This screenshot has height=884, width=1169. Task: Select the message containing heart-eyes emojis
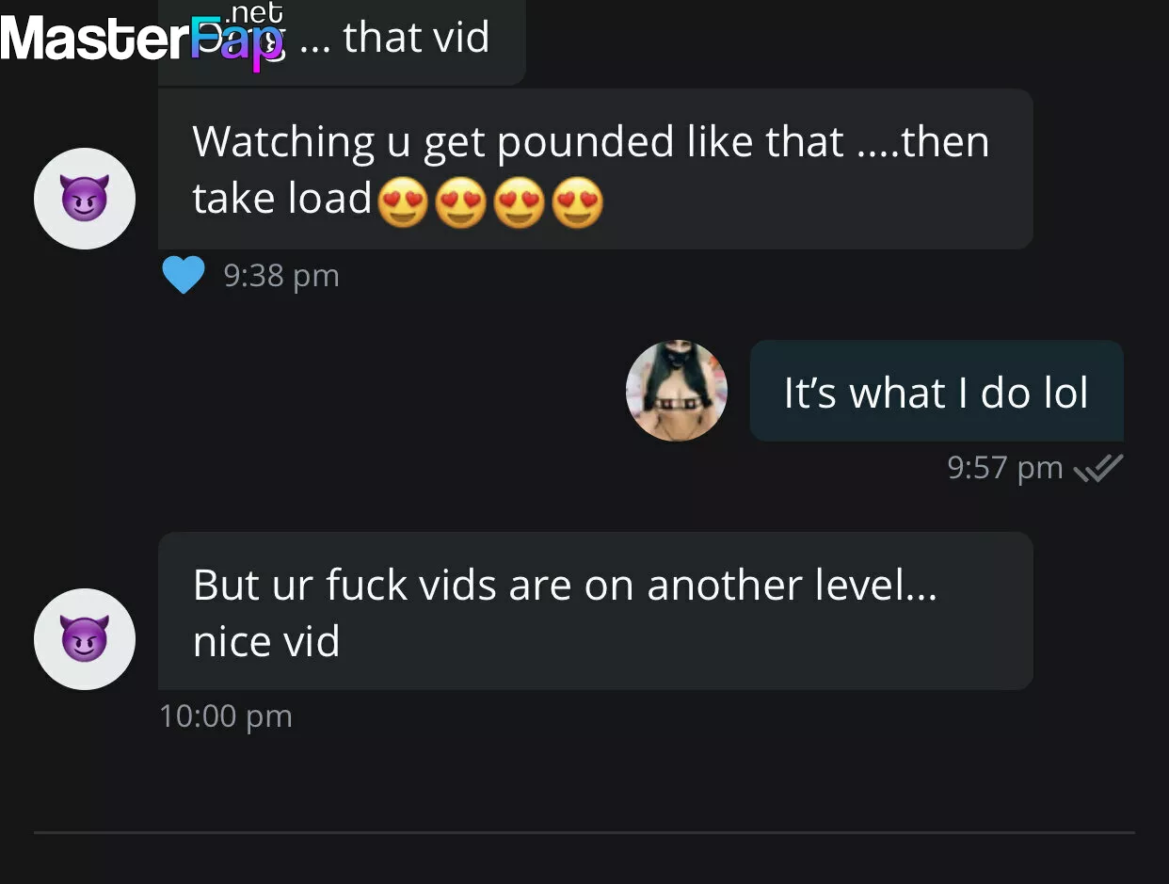[596, 169]
